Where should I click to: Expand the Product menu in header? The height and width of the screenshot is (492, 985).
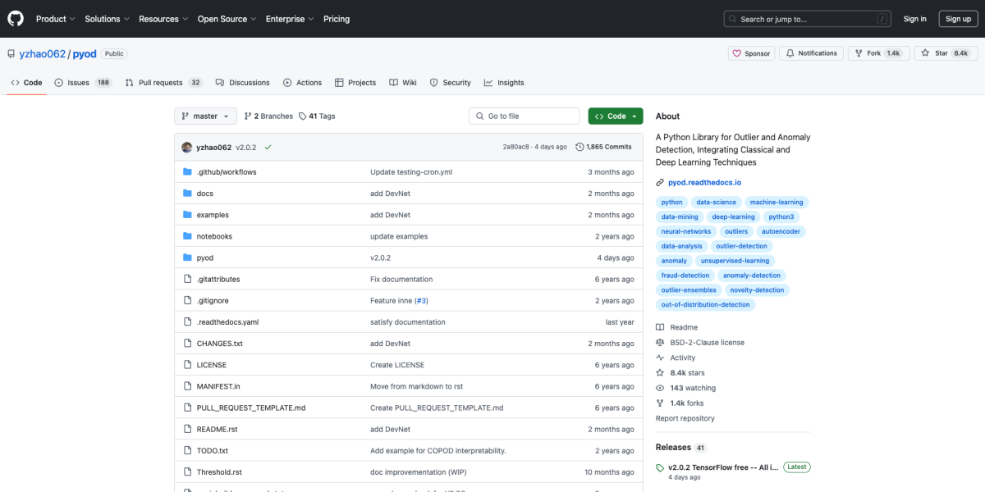pyautogui.click(x=55, y=19)
